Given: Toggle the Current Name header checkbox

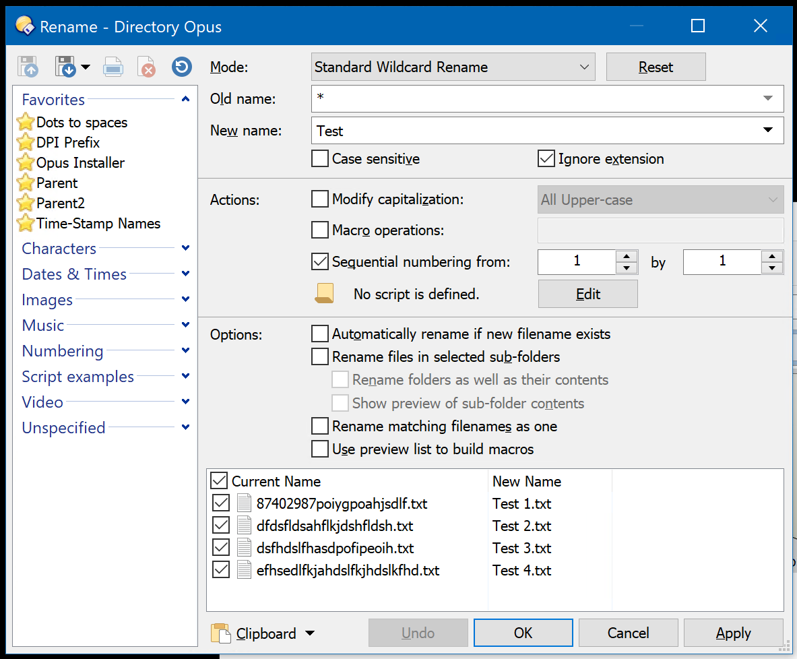Looking at the screenshot, I should pyautogui.click(x=218, y=480).
